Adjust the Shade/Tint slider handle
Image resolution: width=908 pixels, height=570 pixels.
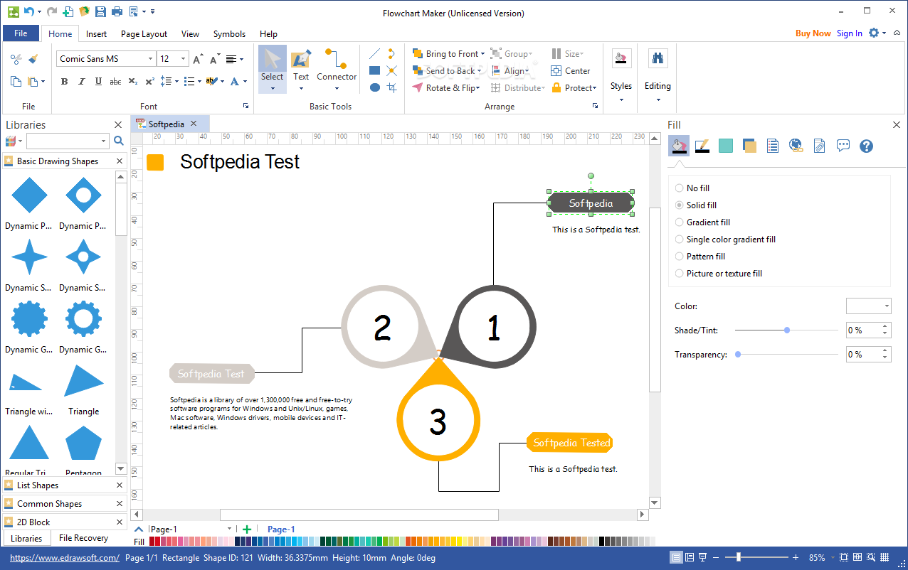[x=787, y=330]
